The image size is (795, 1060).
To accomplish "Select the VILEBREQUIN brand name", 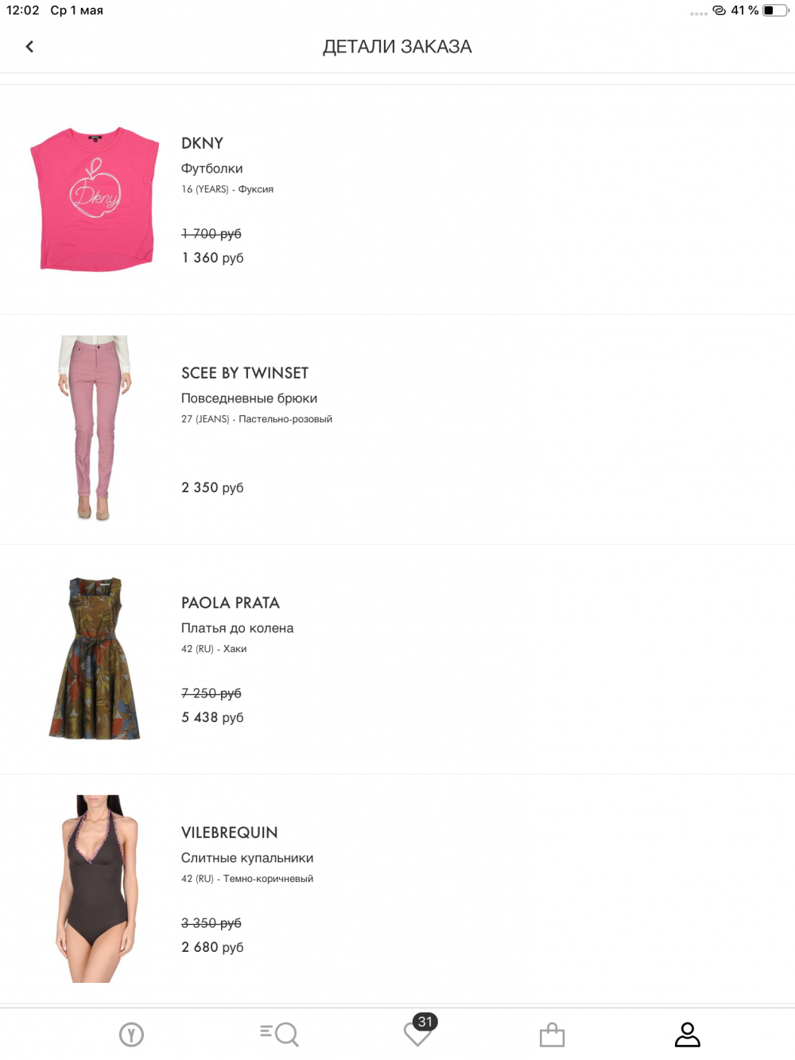I will (230, 833).
